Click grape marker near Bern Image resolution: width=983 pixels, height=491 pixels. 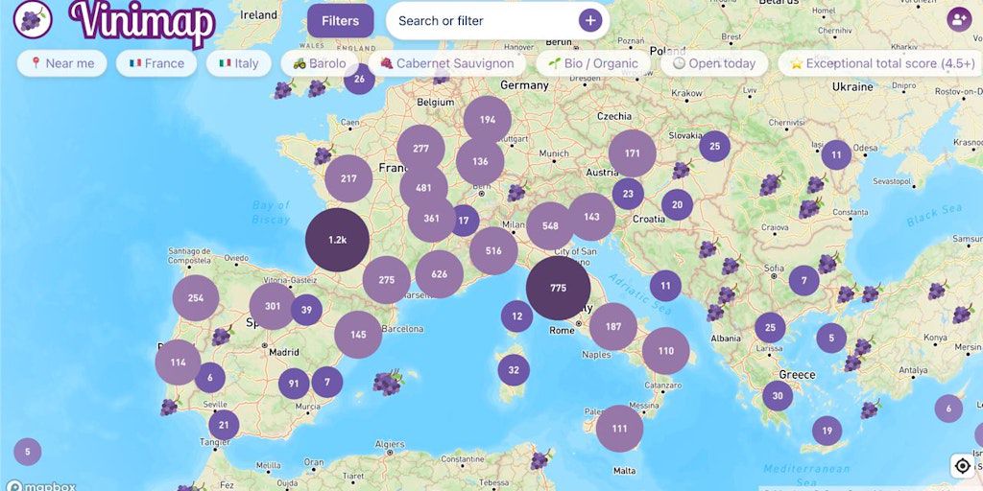click(516, 192)
